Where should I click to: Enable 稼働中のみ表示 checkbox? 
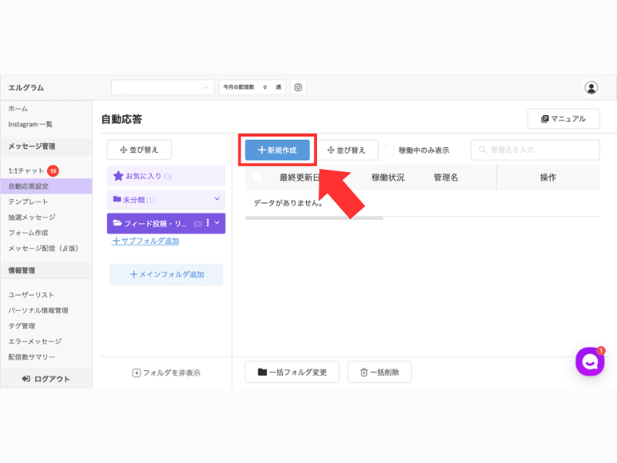[389, 150]
